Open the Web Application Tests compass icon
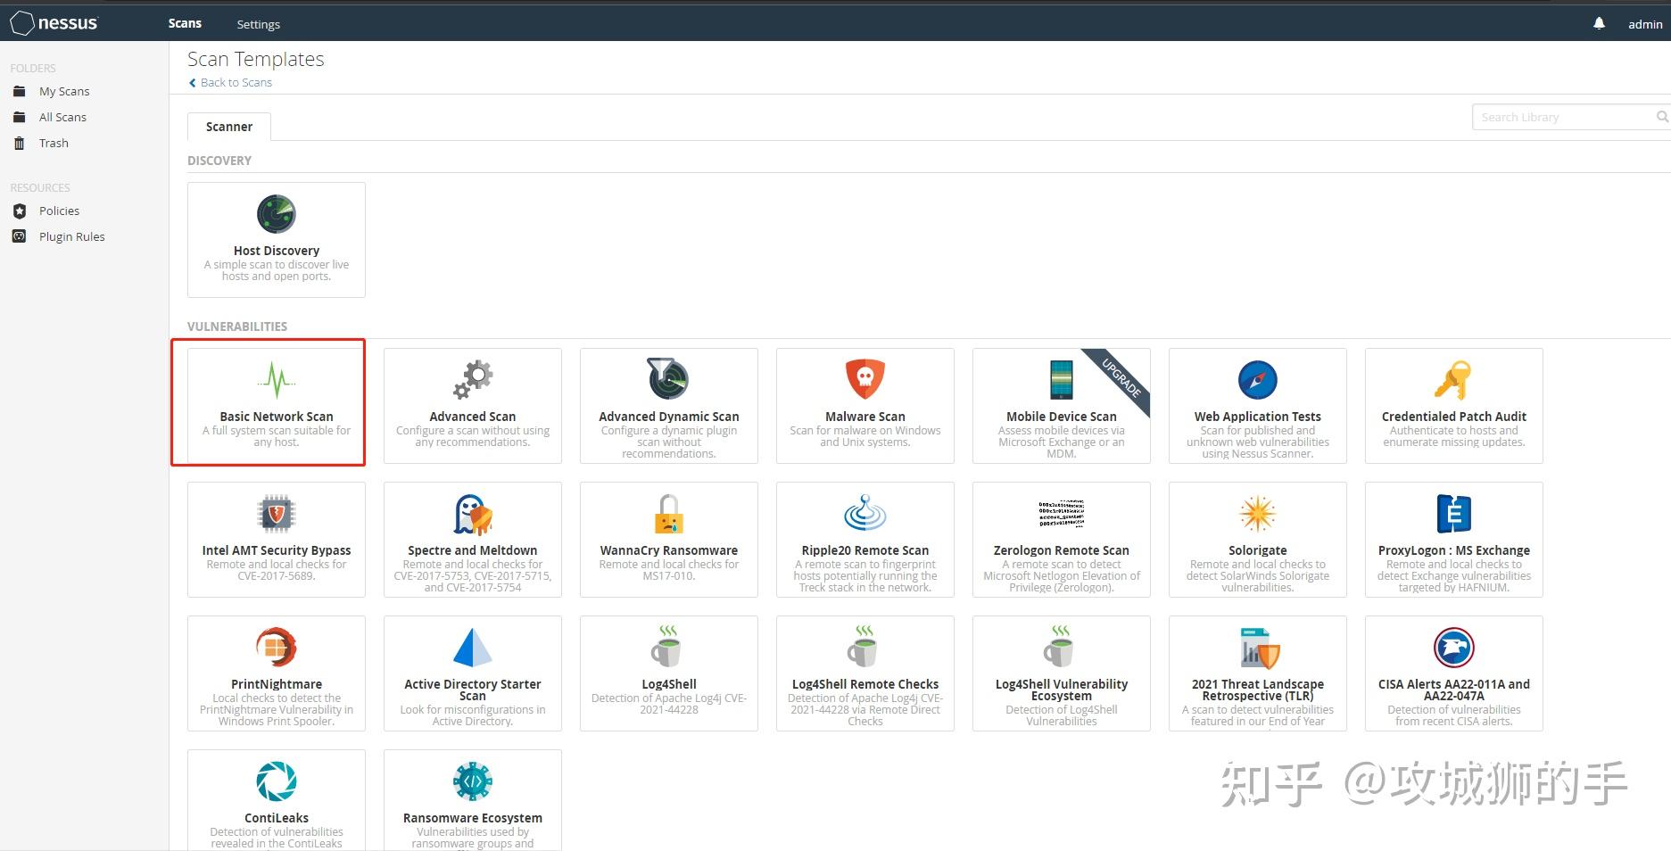Screen dimensions: 1671x851 tap(1258, 380)
